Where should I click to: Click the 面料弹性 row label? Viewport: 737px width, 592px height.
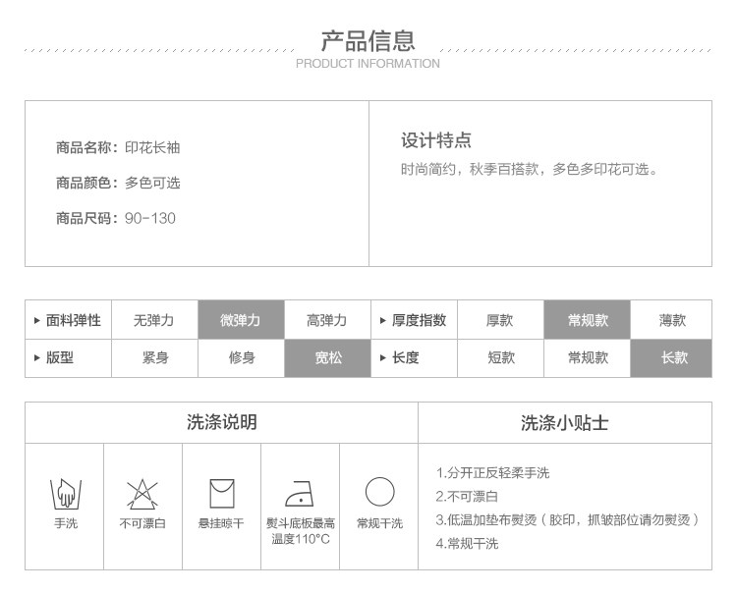click(x=74, y=321)
